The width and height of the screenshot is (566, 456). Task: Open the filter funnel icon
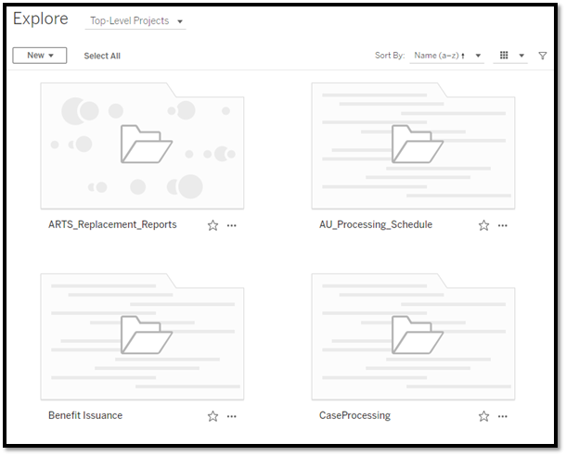tap(542, 56)
